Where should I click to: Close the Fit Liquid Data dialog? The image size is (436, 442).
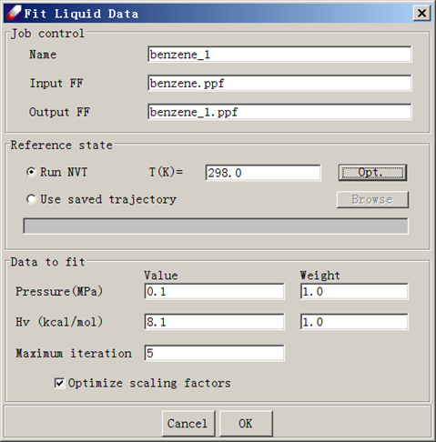[421, 13]
